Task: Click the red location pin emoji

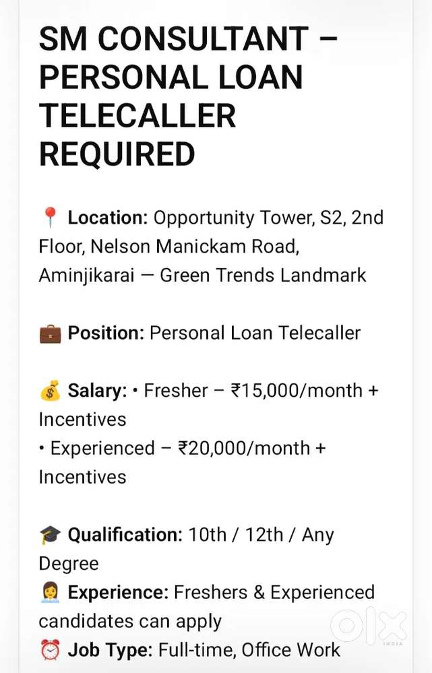Action: [51, 218]
